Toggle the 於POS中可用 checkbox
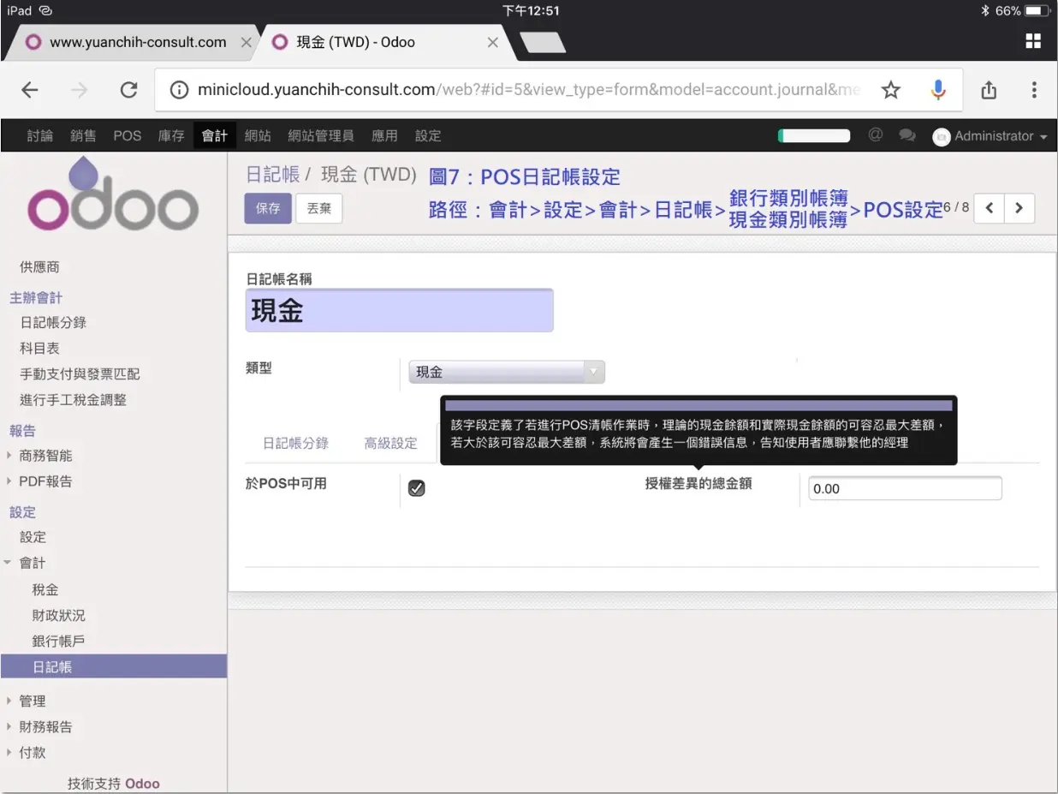1058x794 pixels. (417, 488)
